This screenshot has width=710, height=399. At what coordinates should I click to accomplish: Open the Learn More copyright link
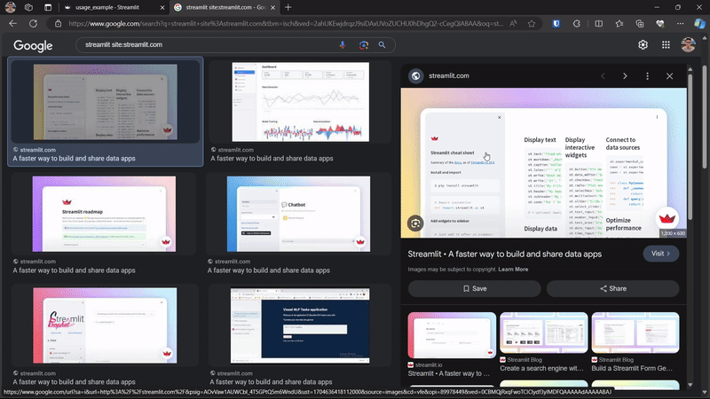(x=513, y=269)
